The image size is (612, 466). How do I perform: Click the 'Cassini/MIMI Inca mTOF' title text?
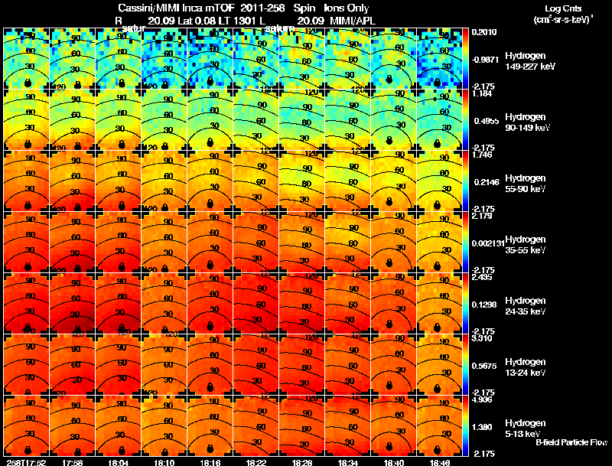point(176,8)
